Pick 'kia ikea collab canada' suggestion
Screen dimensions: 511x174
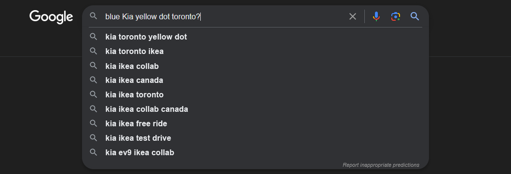(256, 109)
